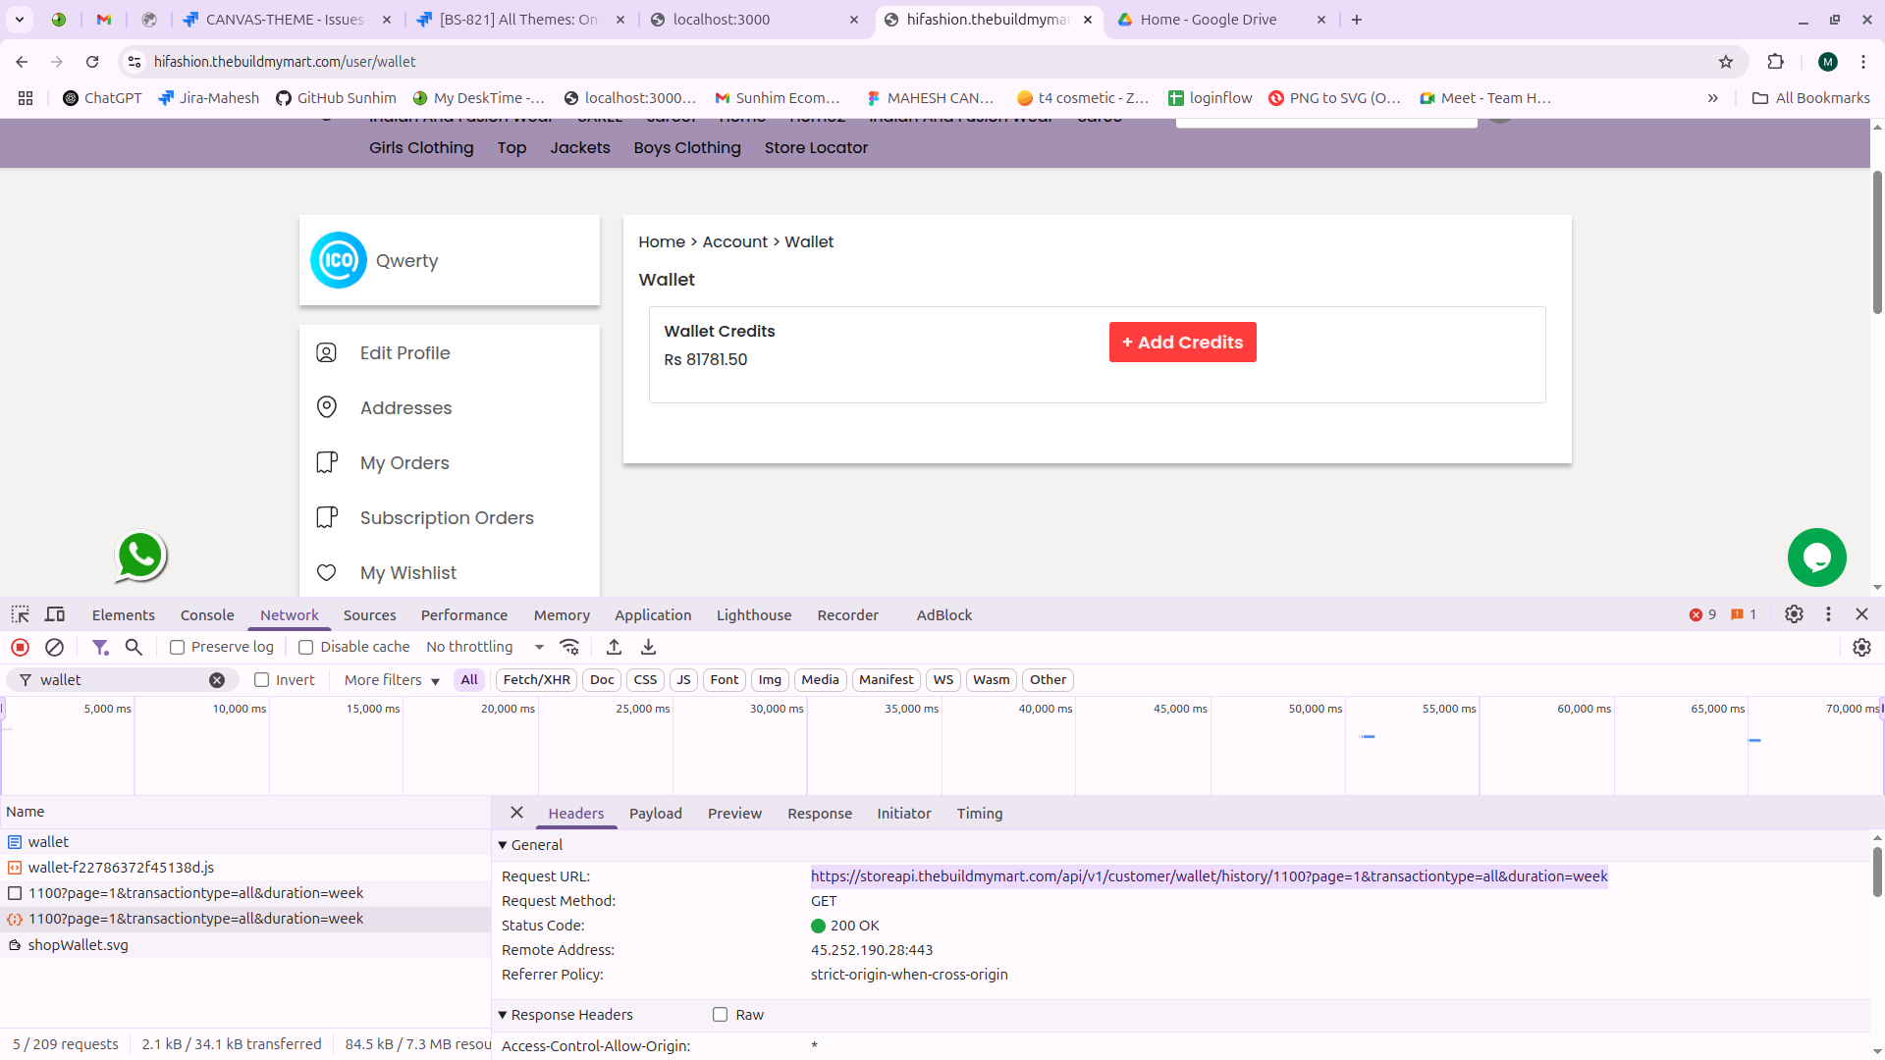The width and height of the screenshot is (1885, 1060).
Task: Open Network panel settings gear
Action: pos(1861,647)
